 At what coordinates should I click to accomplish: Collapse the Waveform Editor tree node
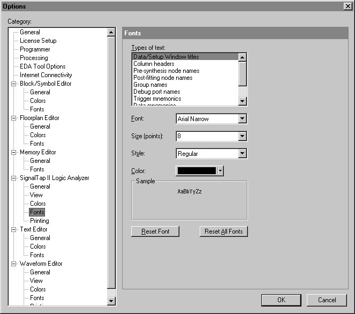(14, 264)
